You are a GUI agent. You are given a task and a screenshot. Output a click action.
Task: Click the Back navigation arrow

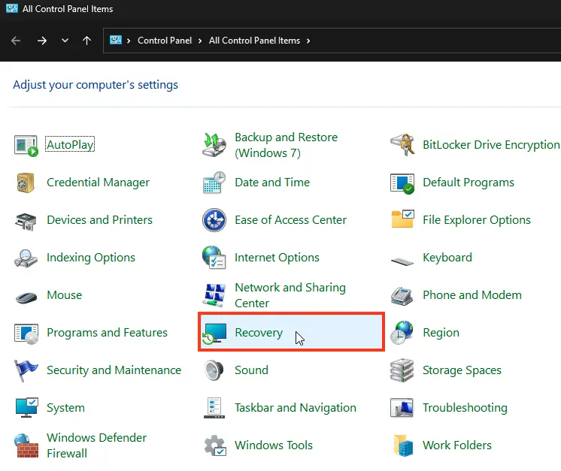[x=16, y=41]
